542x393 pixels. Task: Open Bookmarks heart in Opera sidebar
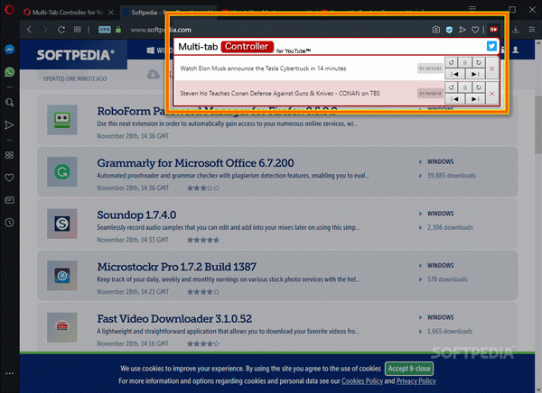[9, 178]
